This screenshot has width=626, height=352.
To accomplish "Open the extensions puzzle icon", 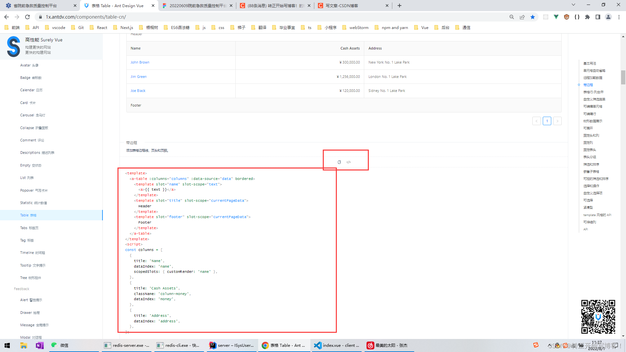I will (587, 17).
